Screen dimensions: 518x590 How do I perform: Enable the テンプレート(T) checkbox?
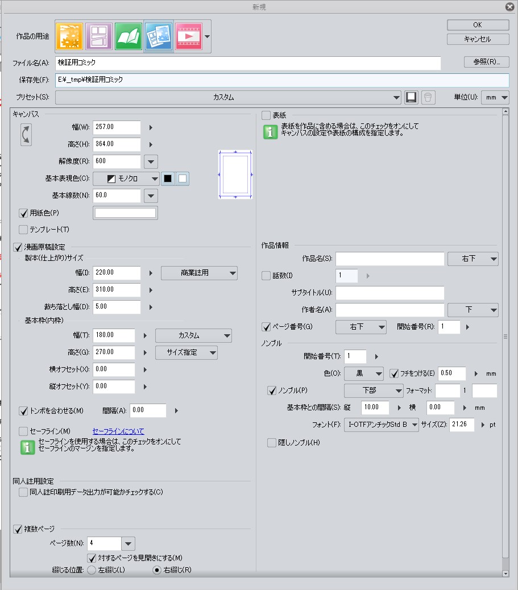coord(23,230)
